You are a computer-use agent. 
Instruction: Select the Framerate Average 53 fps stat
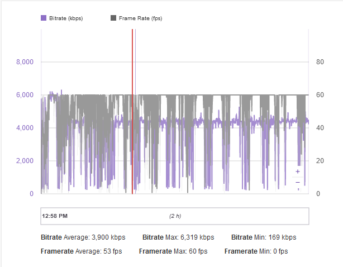[77, 251]
